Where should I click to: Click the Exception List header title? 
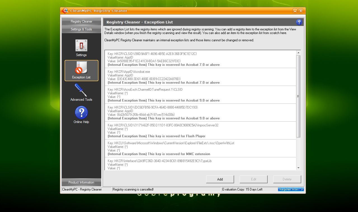pos(140,22)
